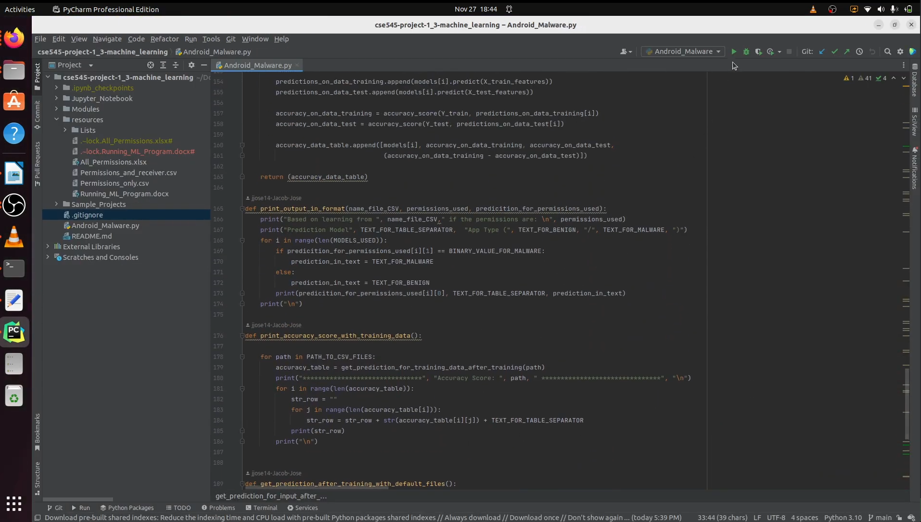Run Android_Malware with coverage
Image resolution: width=921 pixels, height=522 pixels.
point(758,51)
